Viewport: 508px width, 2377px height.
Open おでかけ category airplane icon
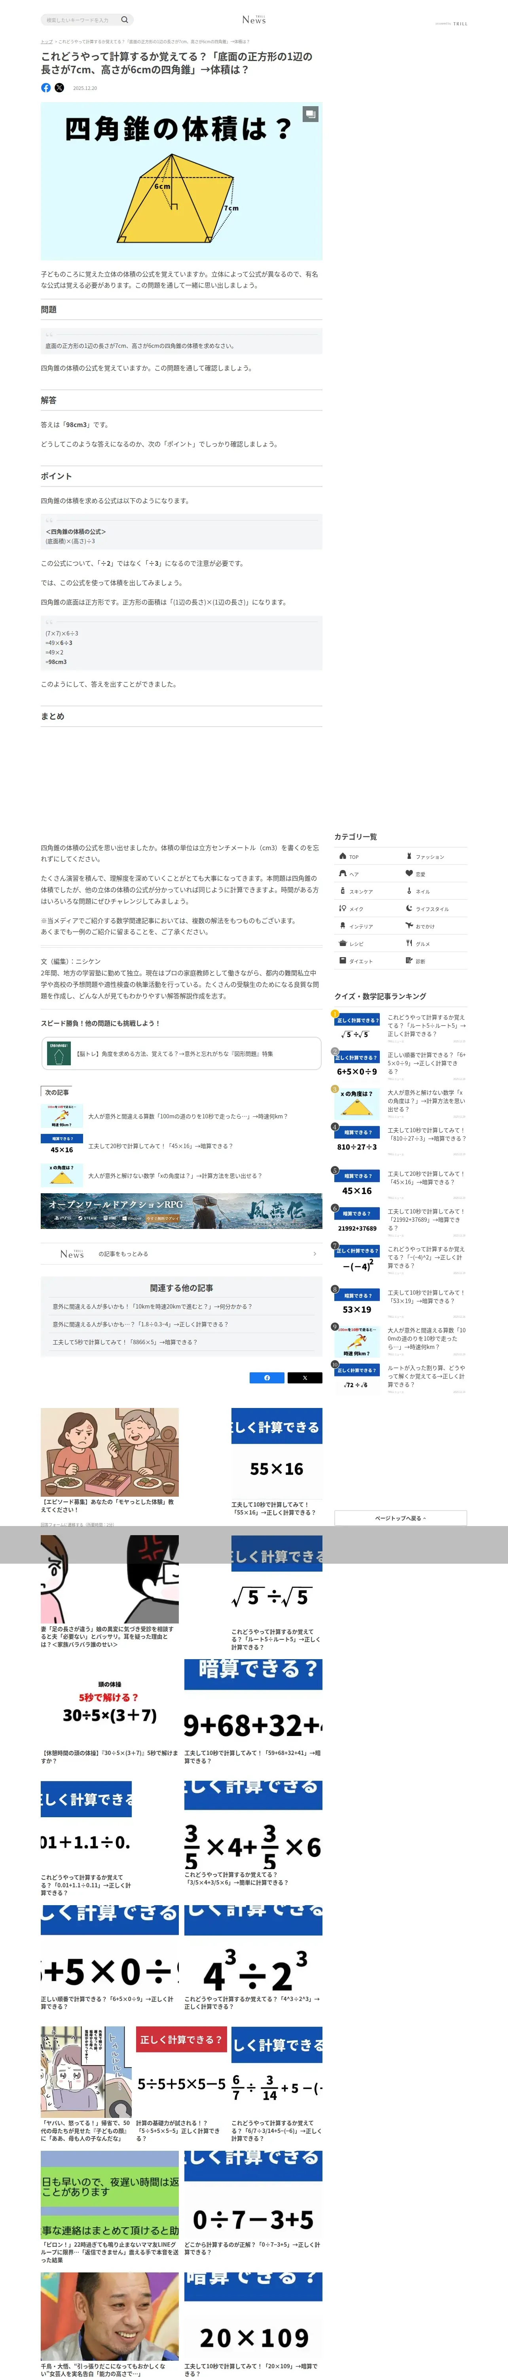pyautogui.click(x=409, y=925)
